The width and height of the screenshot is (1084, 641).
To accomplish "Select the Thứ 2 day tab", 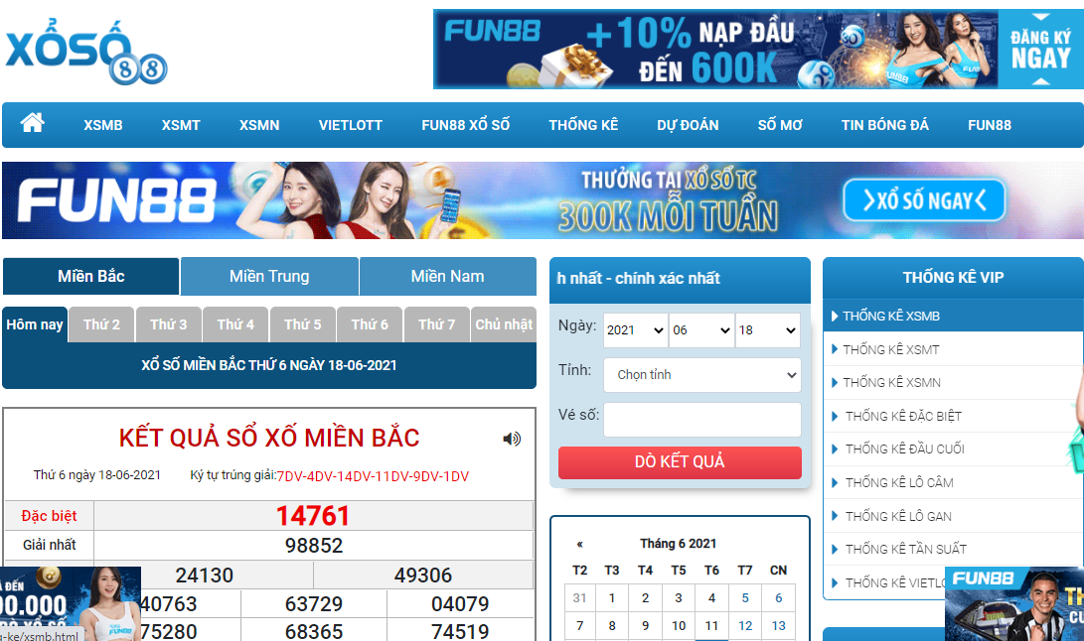I will click(x=101, y=324).
